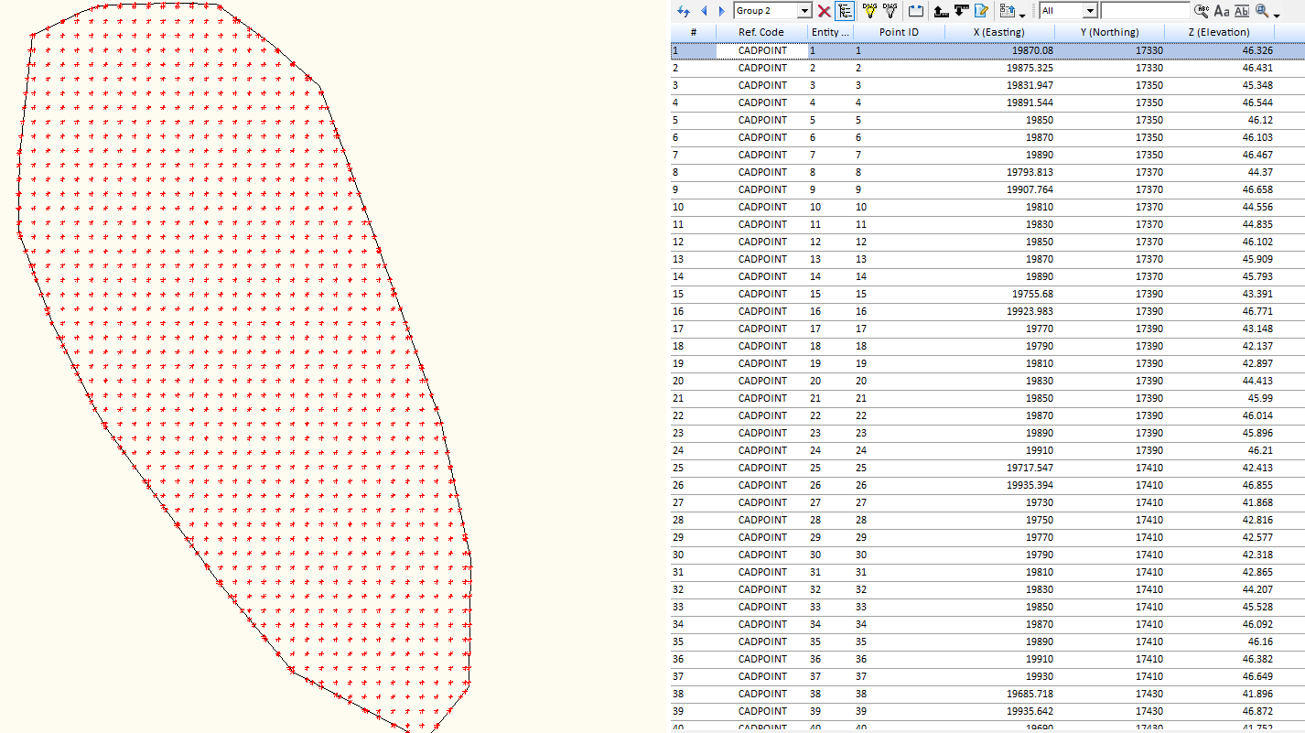Click the download arrow toolbar icon
Viewport: 1305px width, 733px height.
(960, 11)
